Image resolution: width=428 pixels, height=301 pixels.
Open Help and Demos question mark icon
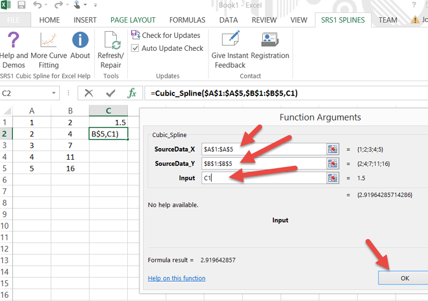click(13, 40)
